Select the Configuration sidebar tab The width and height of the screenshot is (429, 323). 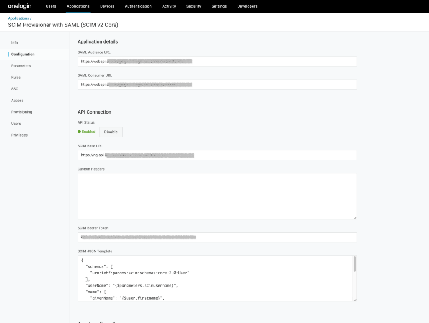click(x=23, y=54)
